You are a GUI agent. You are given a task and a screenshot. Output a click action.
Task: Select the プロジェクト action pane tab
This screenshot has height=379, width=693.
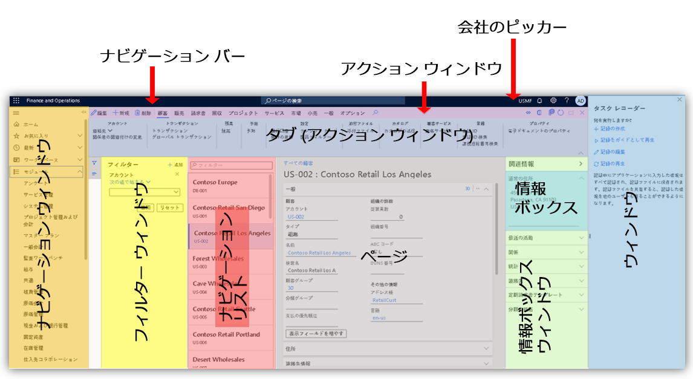(243, 113)
